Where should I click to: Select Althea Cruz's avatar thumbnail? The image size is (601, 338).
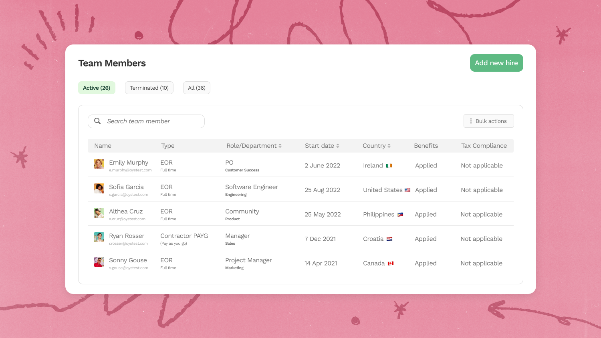(99, 213)
